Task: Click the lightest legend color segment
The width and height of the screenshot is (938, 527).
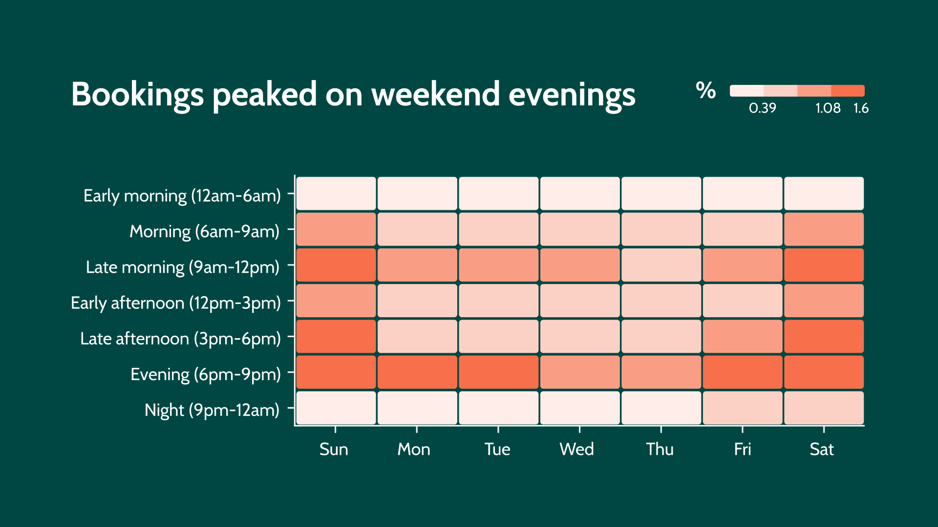Action: pos(746,91)
